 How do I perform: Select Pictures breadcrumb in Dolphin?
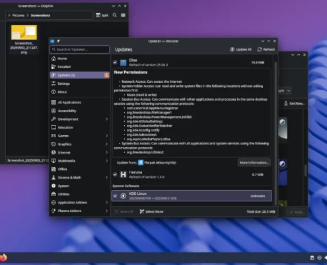18,15
